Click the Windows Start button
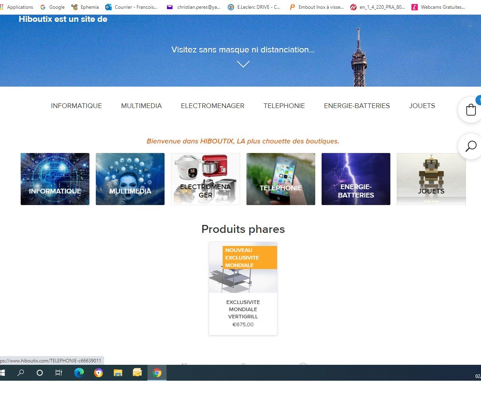The image size is (481, 395). pyautogui.click(x=2, y=373)
